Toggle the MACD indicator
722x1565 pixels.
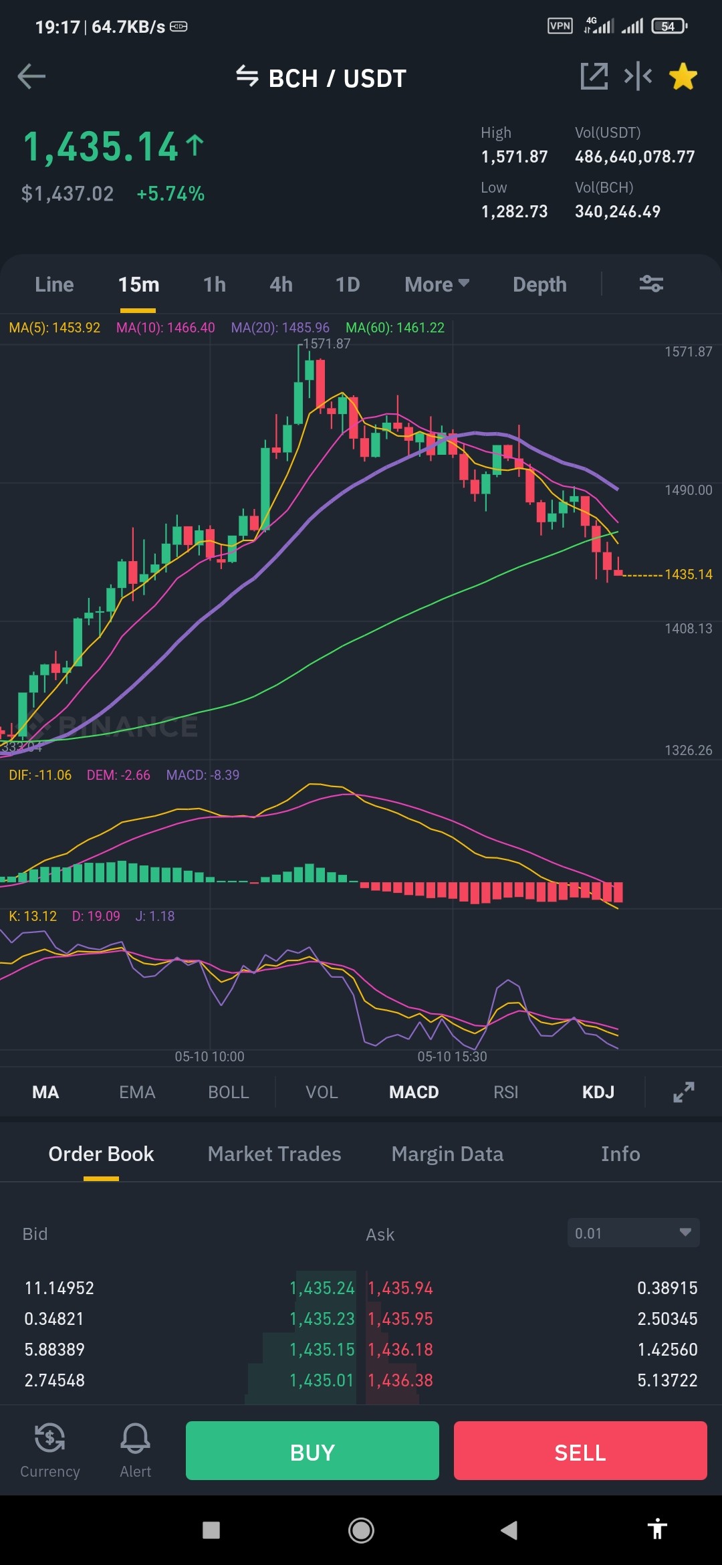pos(414,1092)
